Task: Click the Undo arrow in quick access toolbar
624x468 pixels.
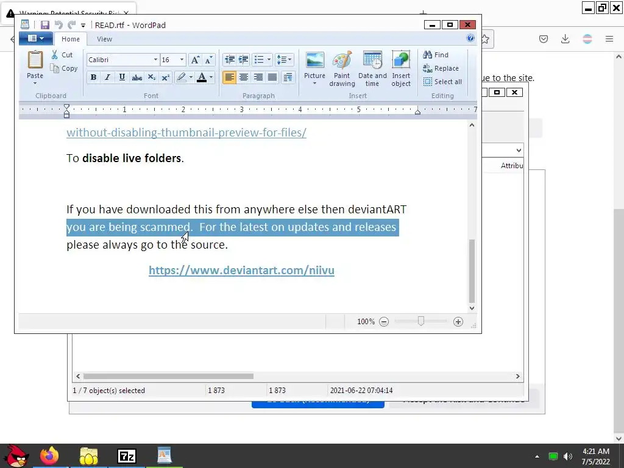Action: click(x=58, y=25)
